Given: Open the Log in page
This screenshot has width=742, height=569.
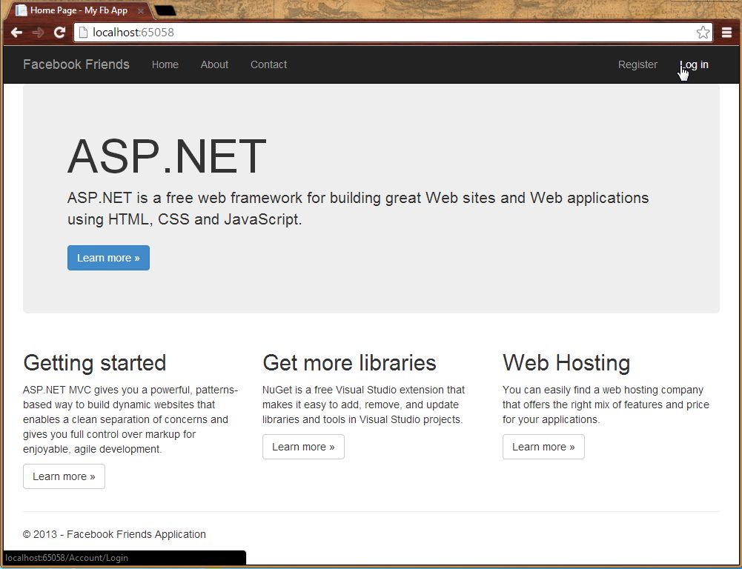Looking at the screenshot, I should click(x=693, y=64).
